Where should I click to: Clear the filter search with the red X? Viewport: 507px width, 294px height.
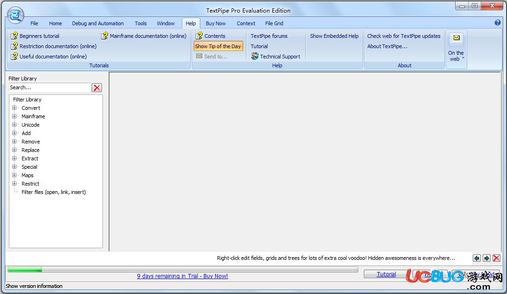click(x=97, y=87)
